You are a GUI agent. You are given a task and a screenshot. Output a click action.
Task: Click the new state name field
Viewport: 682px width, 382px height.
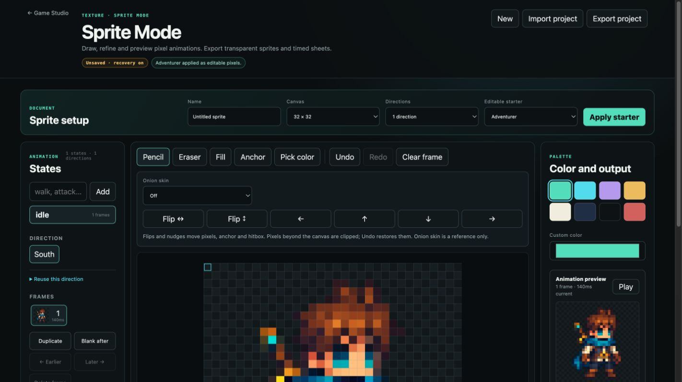[58, 191]
